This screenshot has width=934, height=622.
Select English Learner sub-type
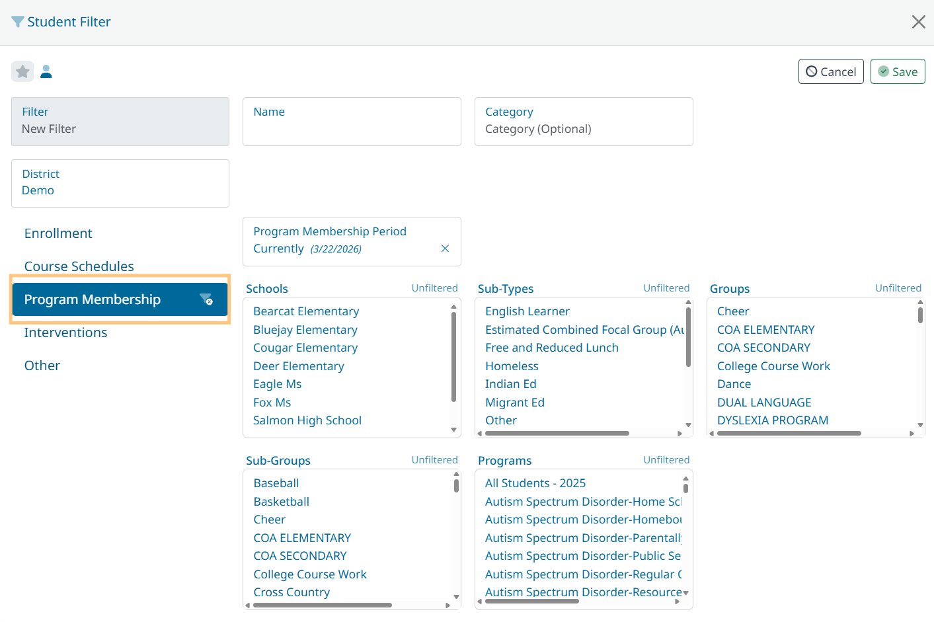pyautogui.click(x=527, y=311)
